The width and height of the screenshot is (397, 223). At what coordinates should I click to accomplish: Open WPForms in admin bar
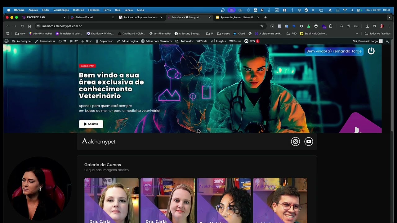pyautogui.click(x=235, y=41)
